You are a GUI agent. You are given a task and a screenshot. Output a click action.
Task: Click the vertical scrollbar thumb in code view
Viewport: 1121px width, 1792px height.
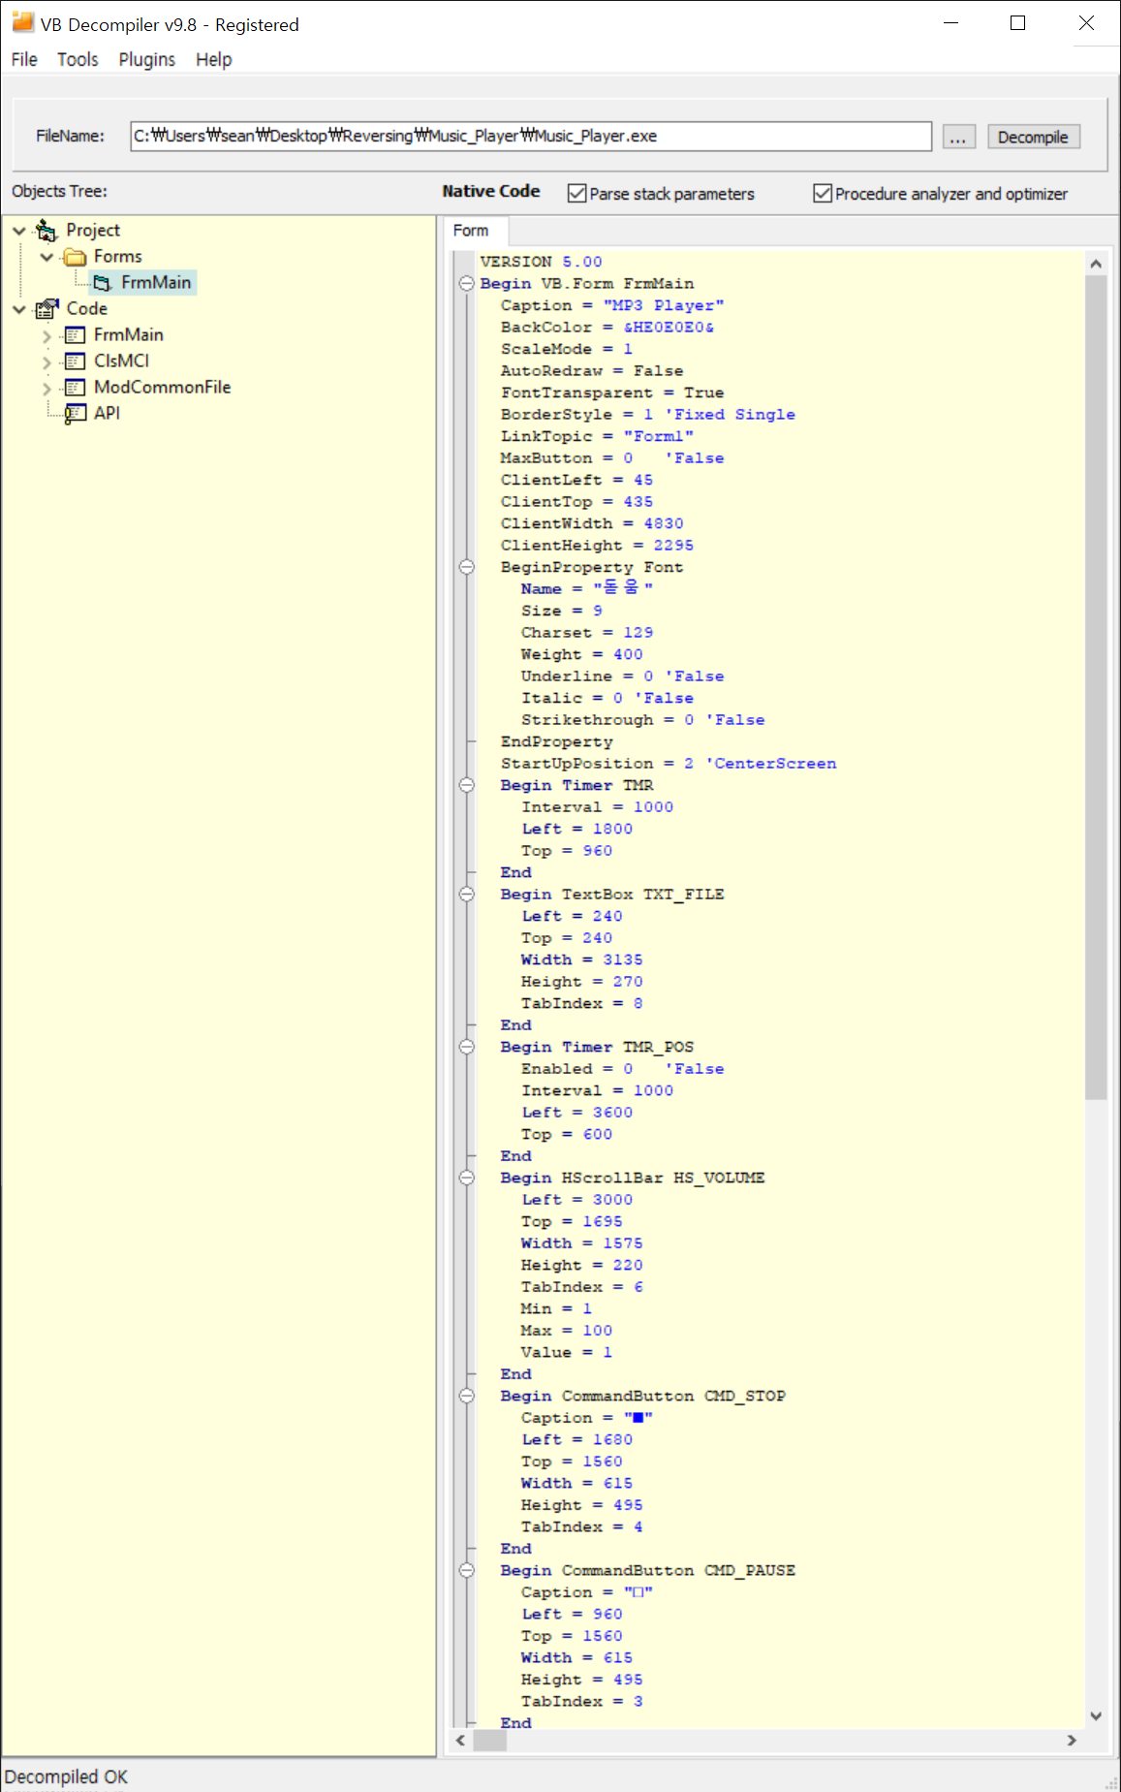coord(1096,687)
